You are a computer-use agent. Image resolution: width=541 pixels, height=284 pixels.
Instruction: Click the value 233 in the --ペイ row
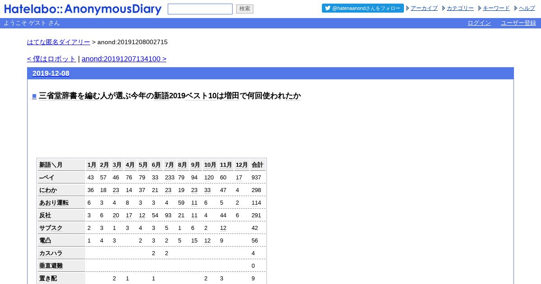170,178
